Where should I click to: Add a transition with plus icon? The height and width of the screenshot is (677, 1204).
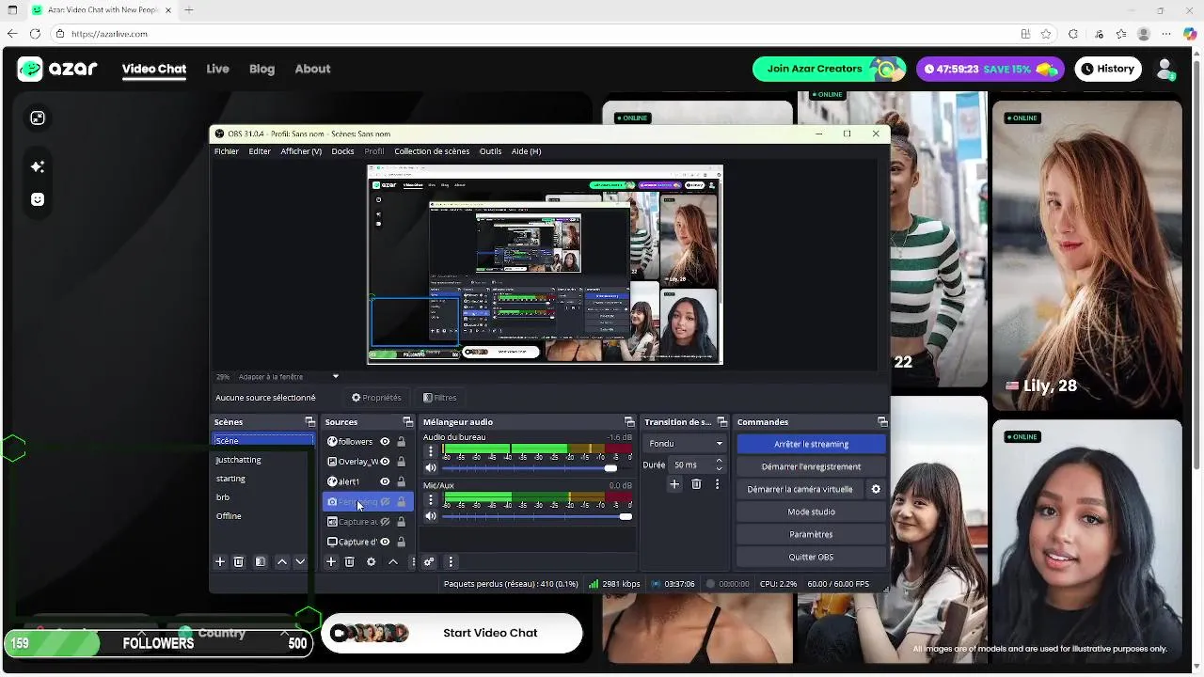click(x=674, y=484)
